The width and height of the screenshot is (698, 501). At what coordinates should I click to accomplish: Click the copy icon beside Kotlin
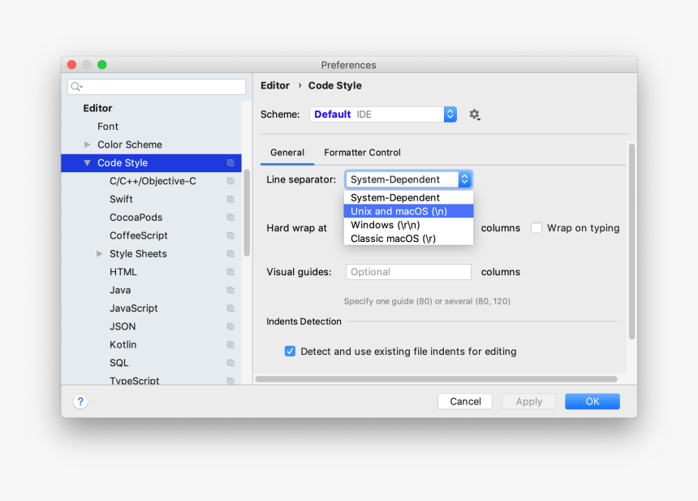[x=231, y=345]
